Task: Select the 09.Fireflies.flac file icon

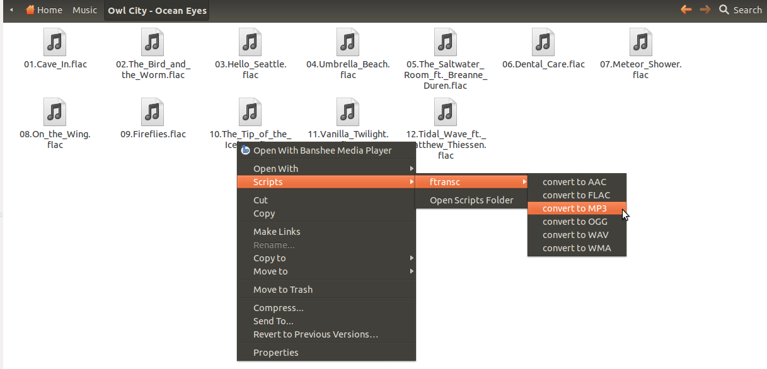Action: pos(153,112)
